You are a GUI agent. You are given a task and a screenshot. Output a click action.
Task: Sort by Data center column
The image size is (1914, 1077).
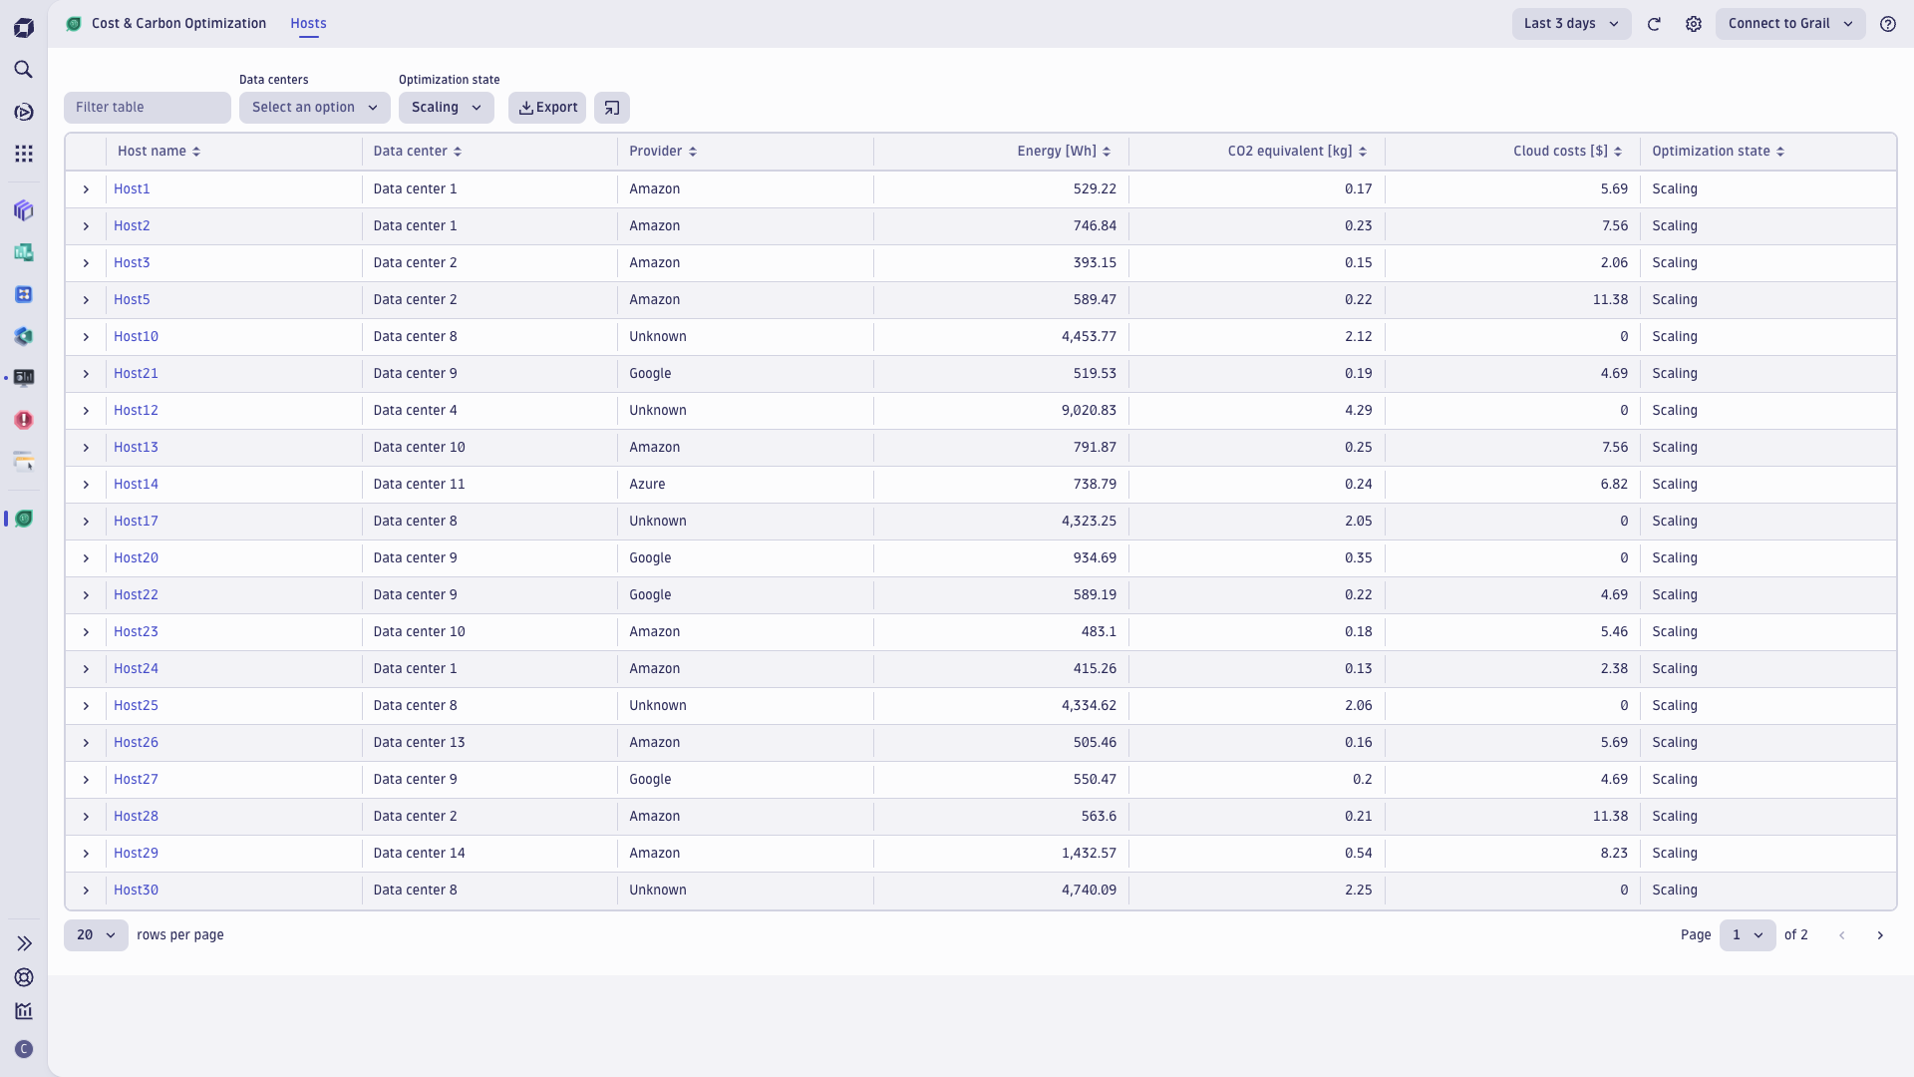coord(417,152)
